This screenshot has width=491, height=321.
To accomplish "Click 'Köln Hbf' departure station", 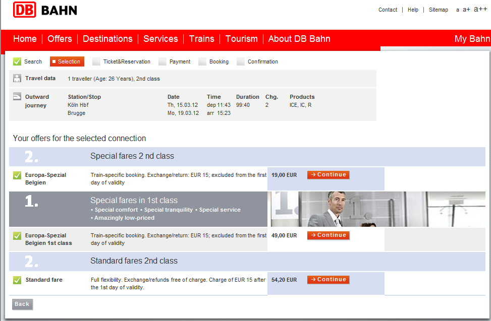I will (78, 105).
